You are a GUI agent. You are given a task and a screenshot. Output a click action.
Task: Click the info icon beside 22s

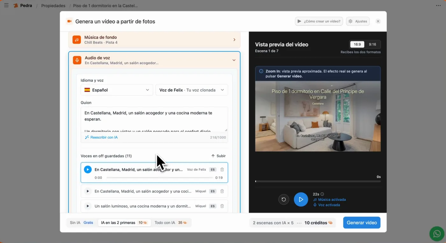pyautogui.click(x=322, y=194)
